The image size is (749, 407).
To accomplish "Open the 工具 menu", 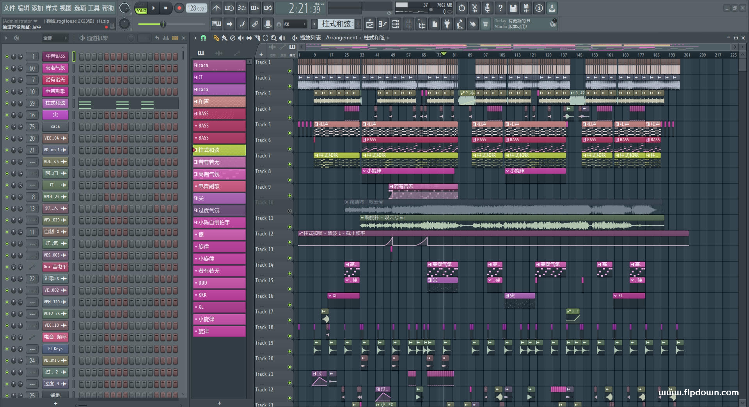I will (x=94, y=8).
